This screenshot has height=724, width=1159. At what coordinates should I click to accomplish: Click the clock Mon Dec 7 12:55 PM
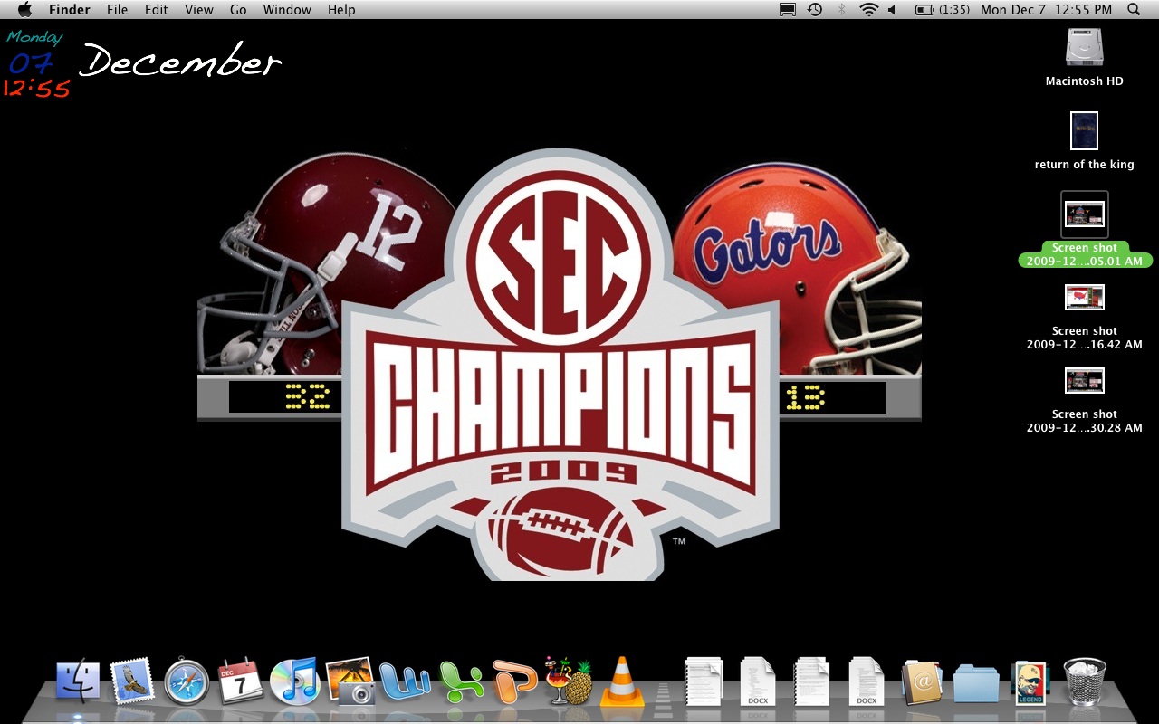1046,10
